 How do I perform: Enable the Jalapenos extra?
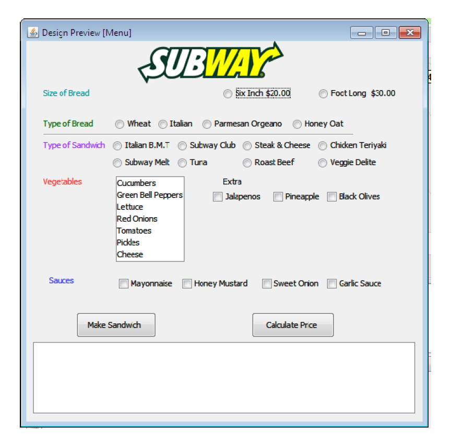click(x=217, y=197)
